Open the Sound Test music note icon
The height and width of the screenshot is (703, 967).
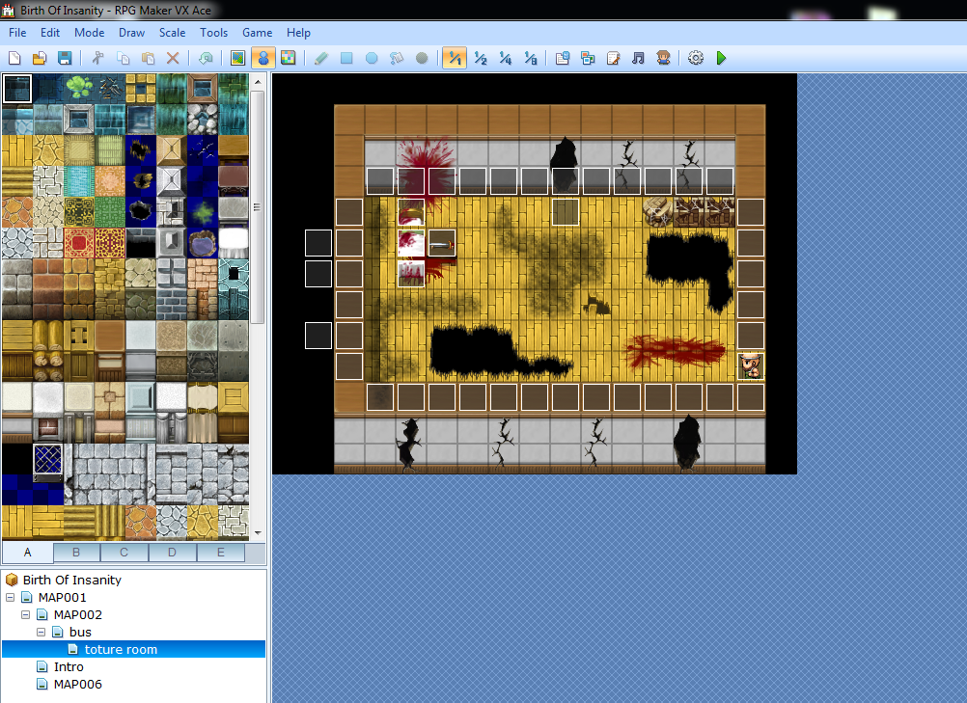(x=638, y=58)
